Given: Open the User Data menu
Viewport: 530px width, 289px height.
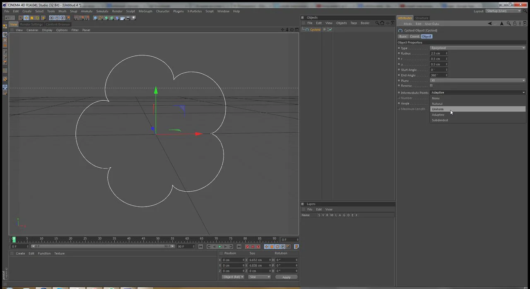Looking at the screenshot, I should click(x=432, y=24).
